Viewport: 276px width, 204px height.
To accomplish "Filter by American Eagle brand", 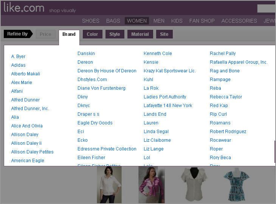I will pos(28,161).
